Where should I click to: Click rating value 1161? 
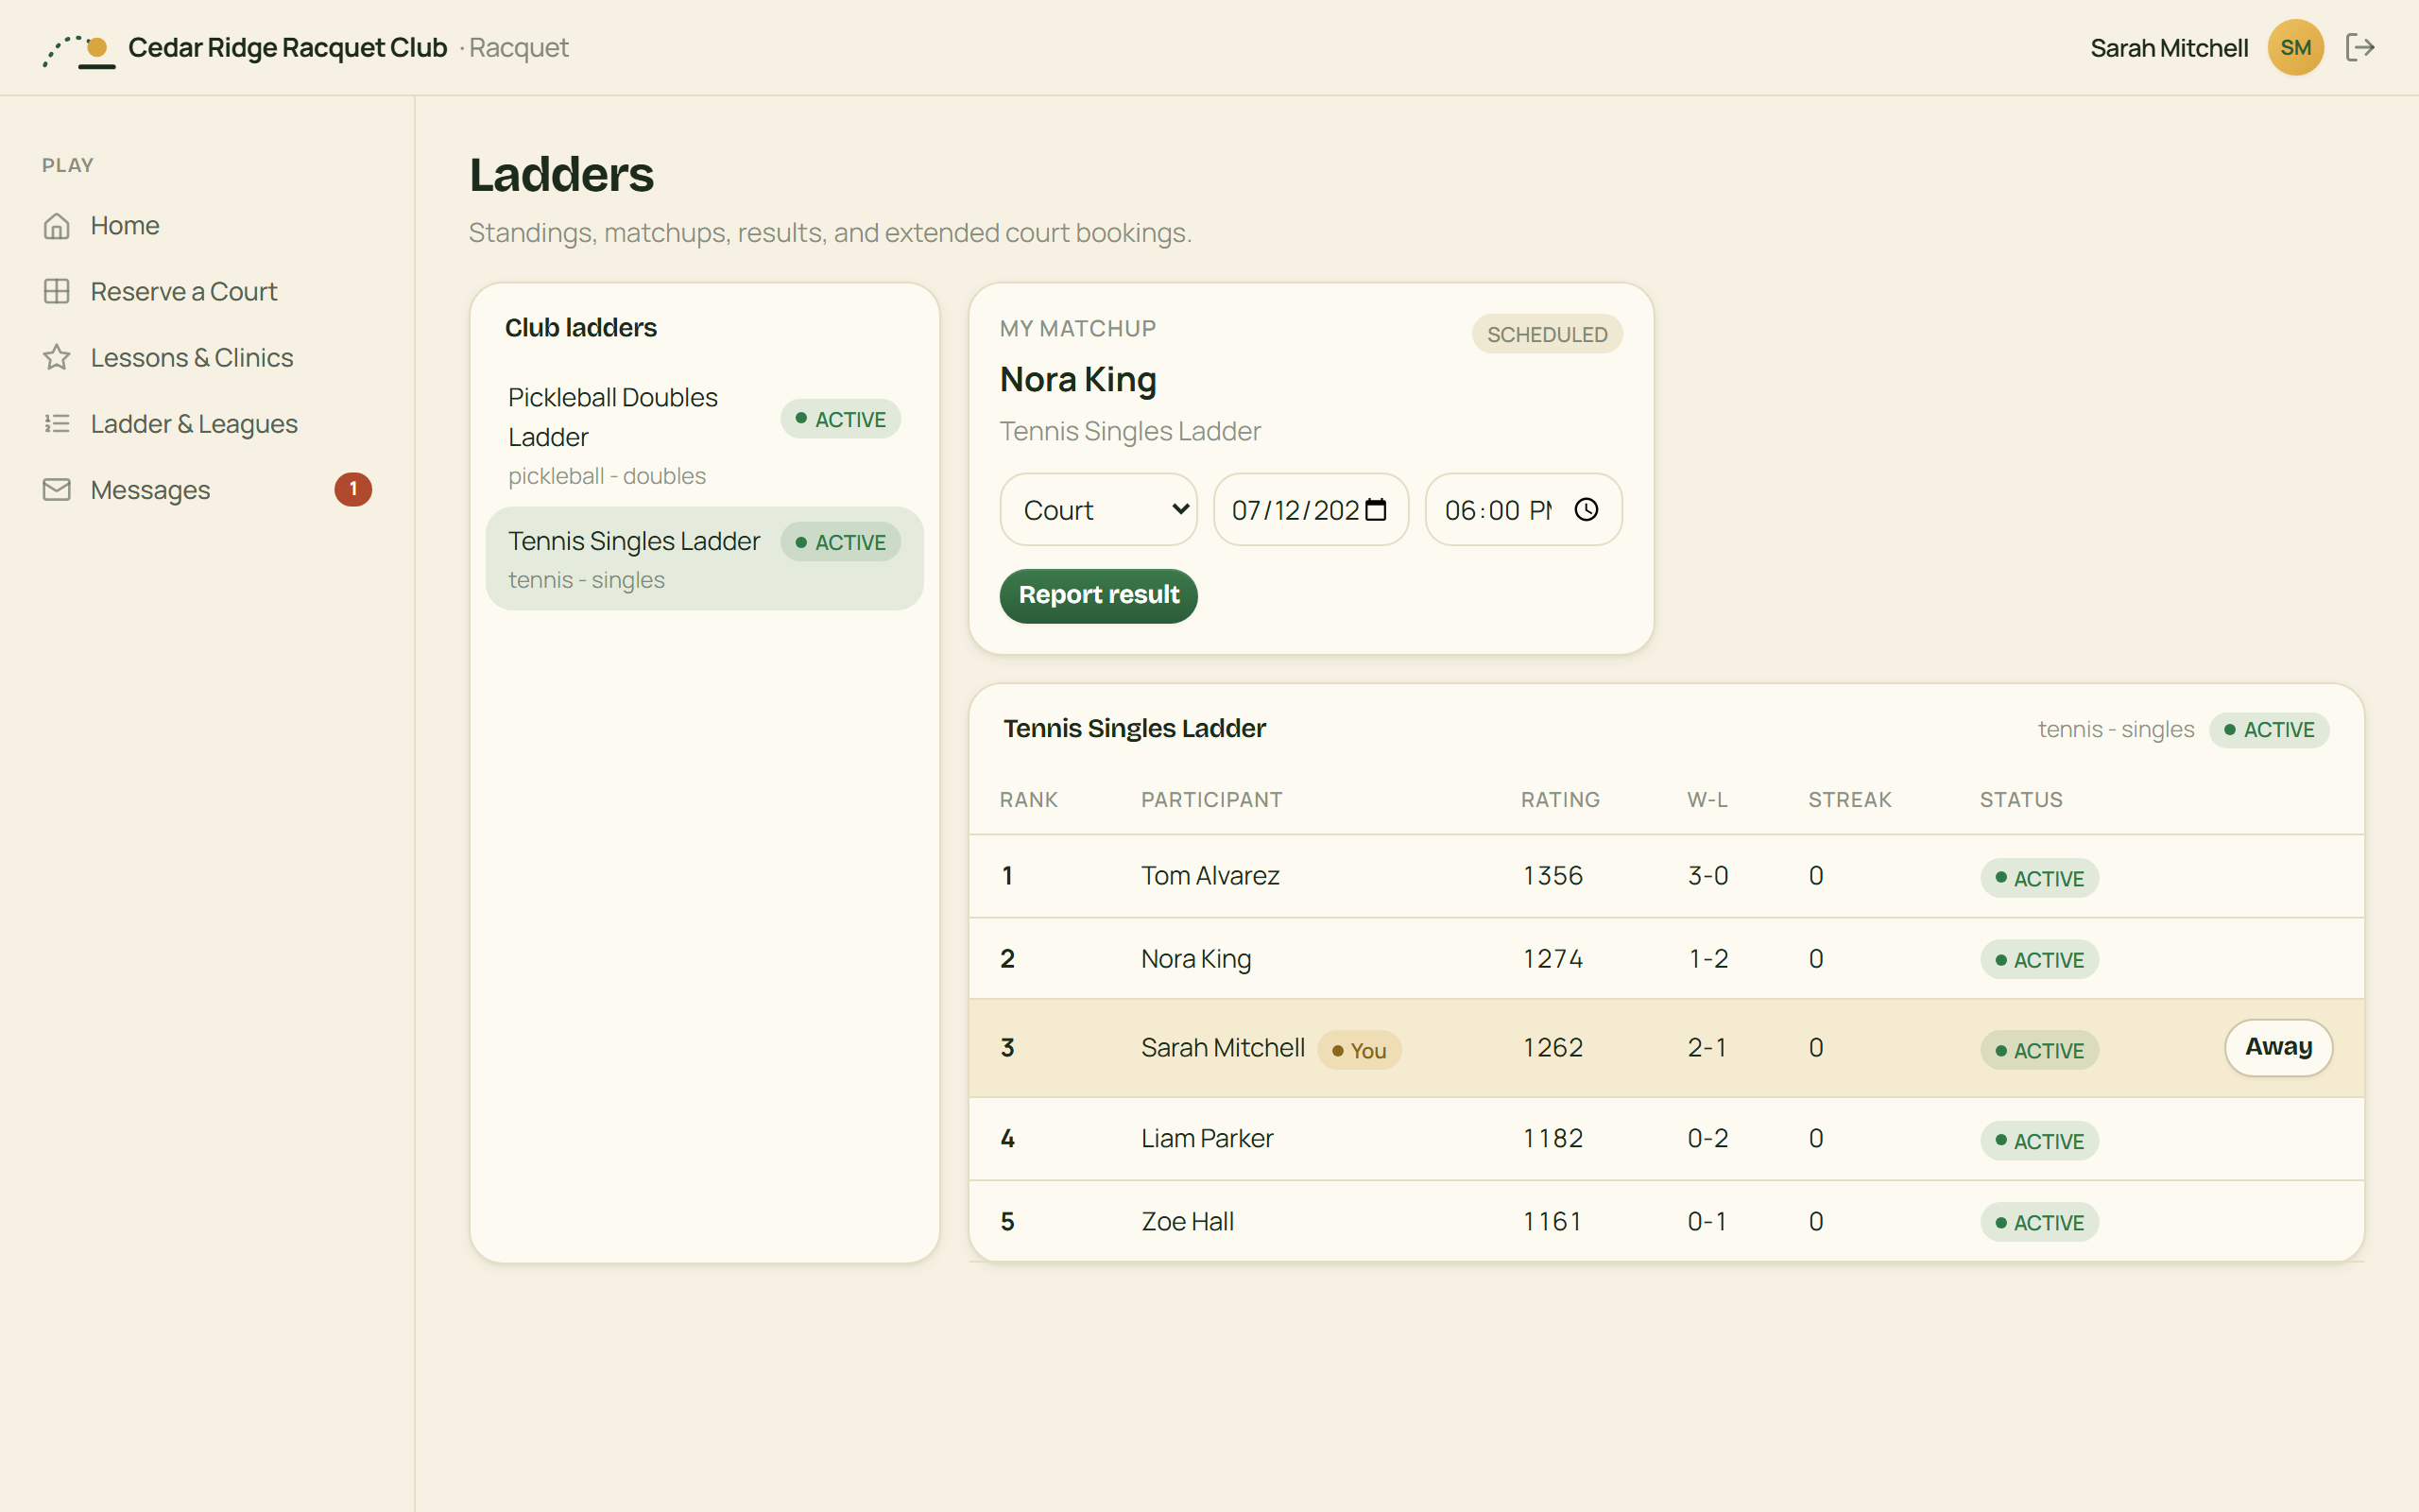pos(1552,1221)
